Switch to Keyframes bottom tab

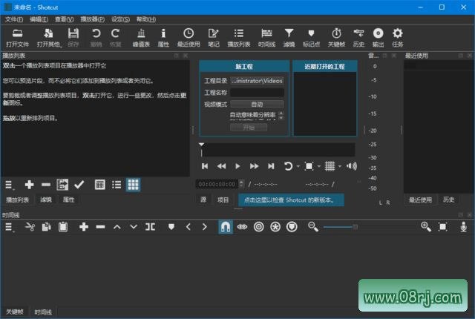point(15,312)
